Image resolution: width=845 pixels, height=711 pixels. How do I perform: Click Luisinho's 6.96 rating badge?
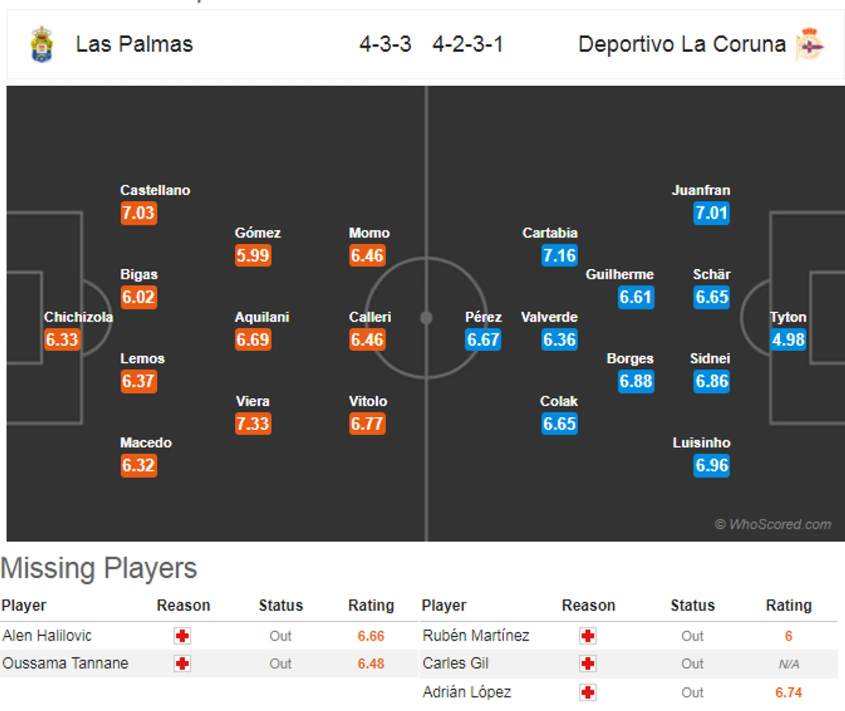pos(712,466)
